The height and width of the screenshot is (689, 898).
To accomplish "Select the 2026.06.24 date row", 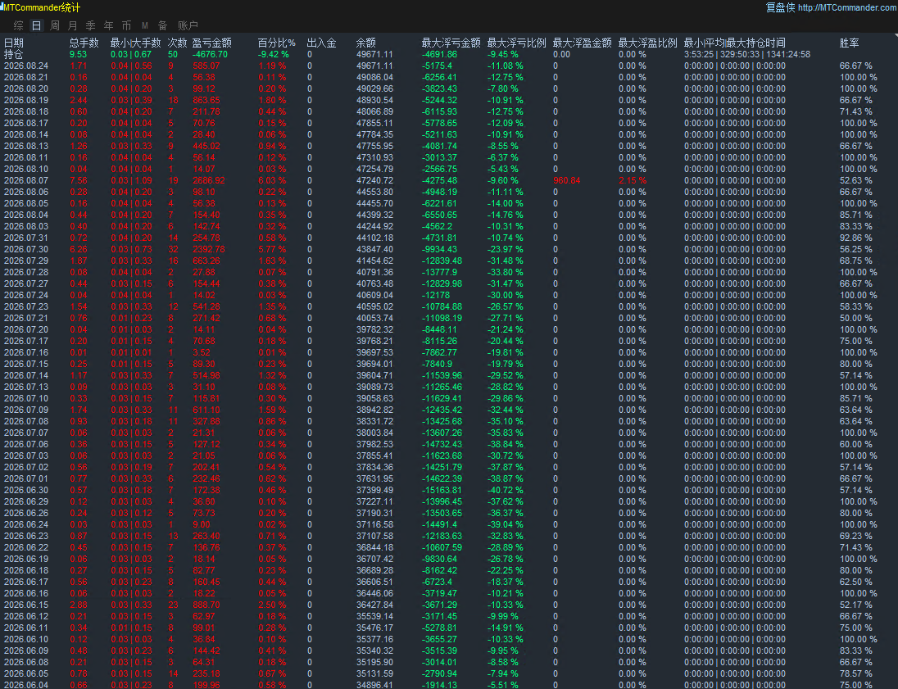I will pos(25,524).
